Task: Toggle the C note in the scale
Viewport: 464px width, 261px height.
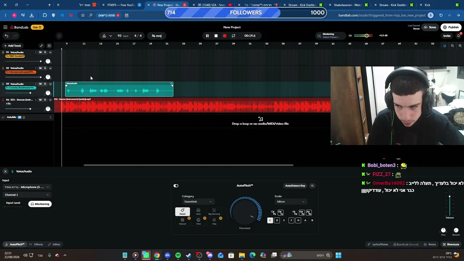Action: [270, 220]
